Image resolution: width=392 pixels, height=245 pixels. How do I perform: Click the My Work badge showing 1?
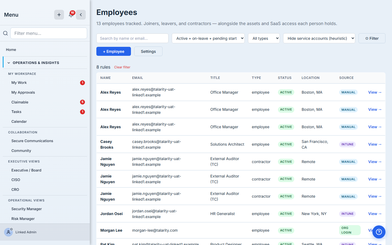(82, 83)
